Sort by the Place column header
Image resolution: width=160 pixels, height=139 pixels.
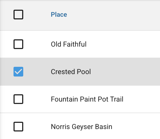point(59,15)
